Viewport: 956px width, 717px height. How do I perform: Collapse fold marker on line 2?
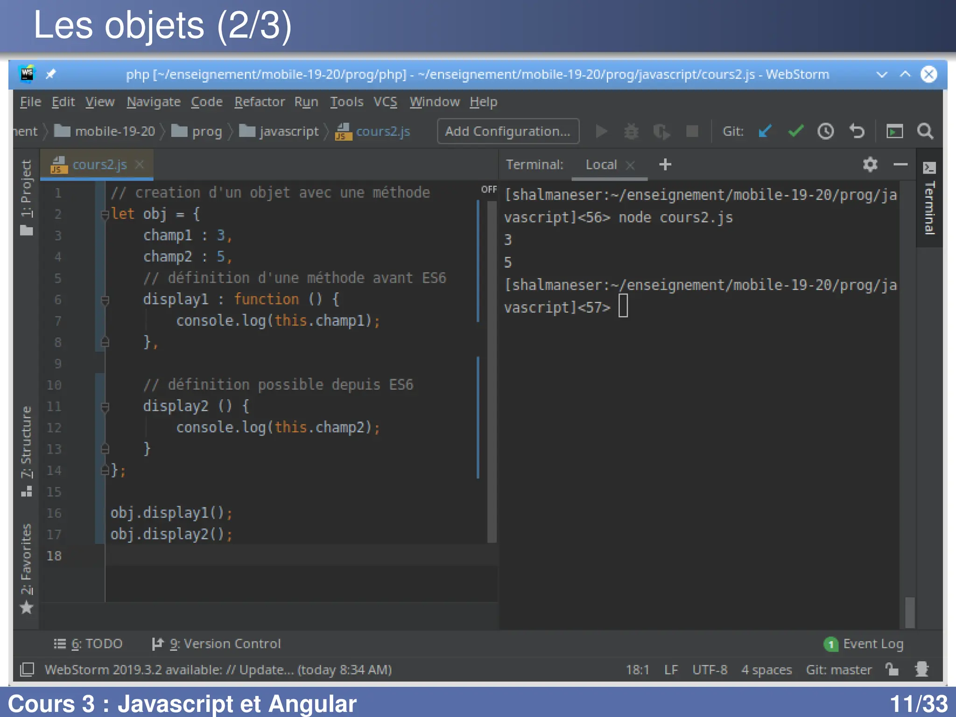point(105,215)
